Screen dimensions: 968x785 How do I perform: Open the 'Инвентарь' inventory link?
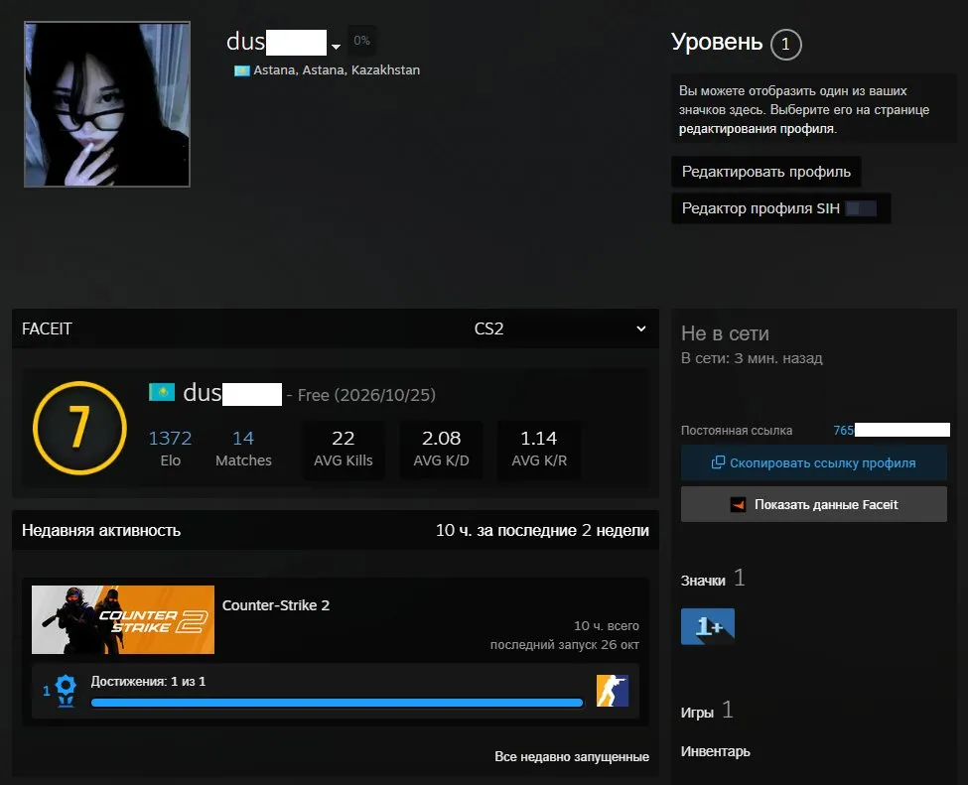[716, 751]
